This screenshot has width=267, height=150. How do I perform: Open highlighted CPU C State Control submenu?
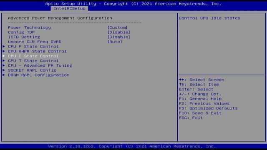pos(33,56)
